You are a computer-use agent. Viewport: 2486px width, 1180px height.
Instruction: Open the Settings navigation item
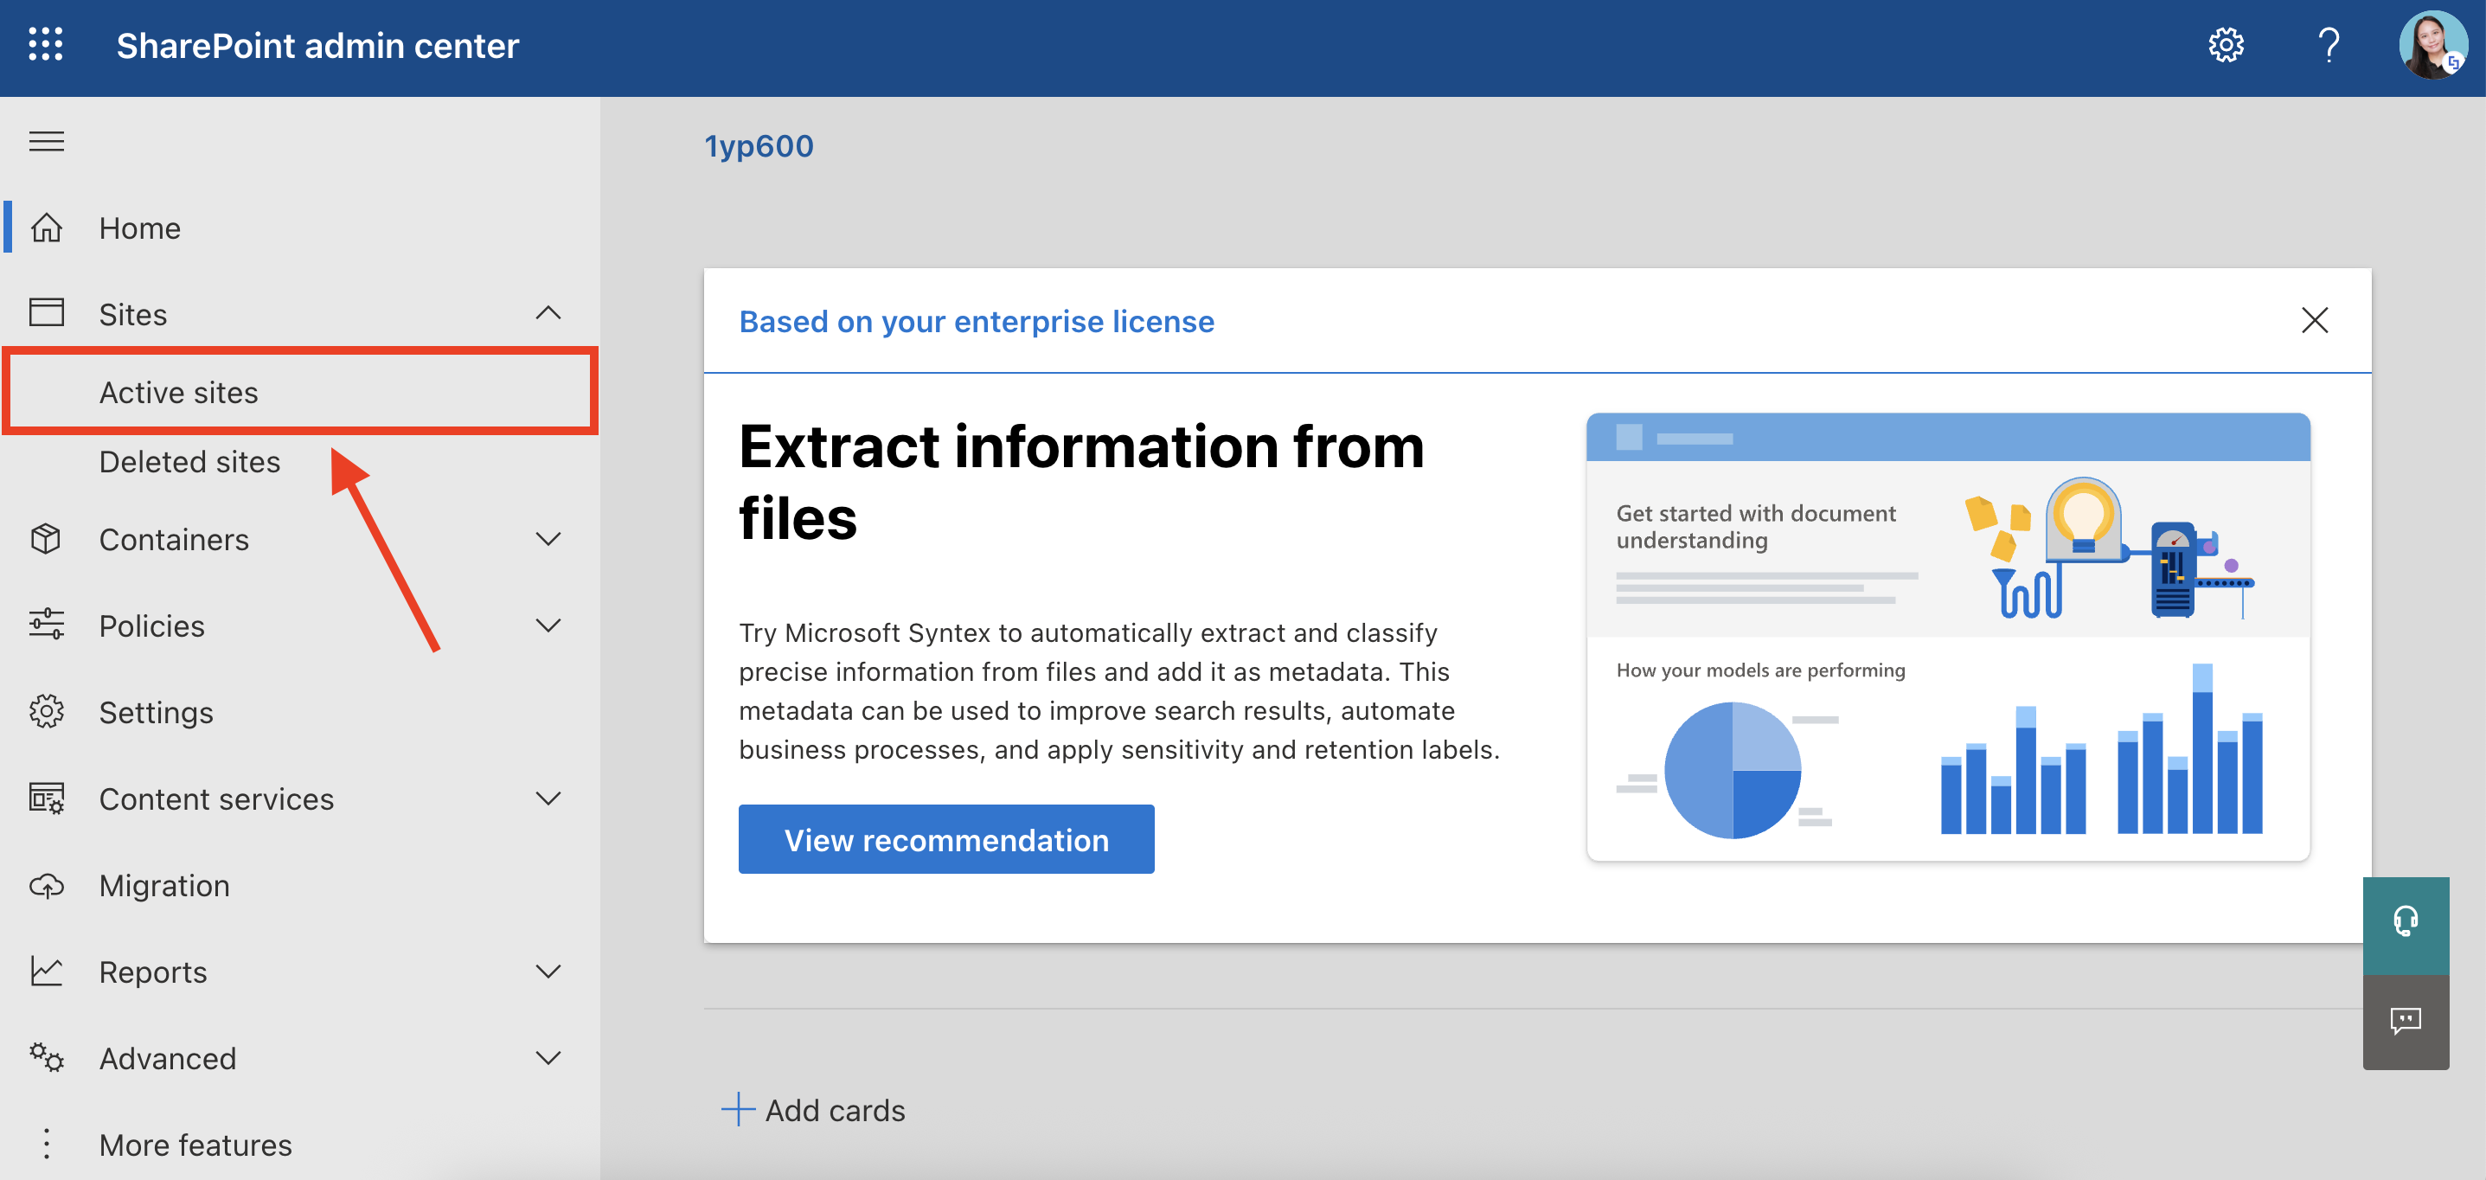coord(156,712)
